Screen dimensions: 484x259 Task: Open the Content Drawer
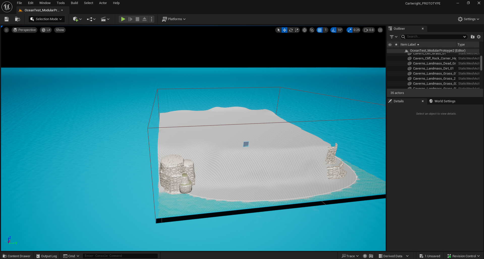(x=17, y=256)
